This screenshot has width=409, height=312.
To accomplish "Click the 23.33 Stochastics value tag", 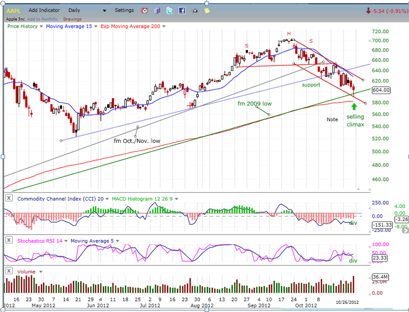I will point(380,258).
